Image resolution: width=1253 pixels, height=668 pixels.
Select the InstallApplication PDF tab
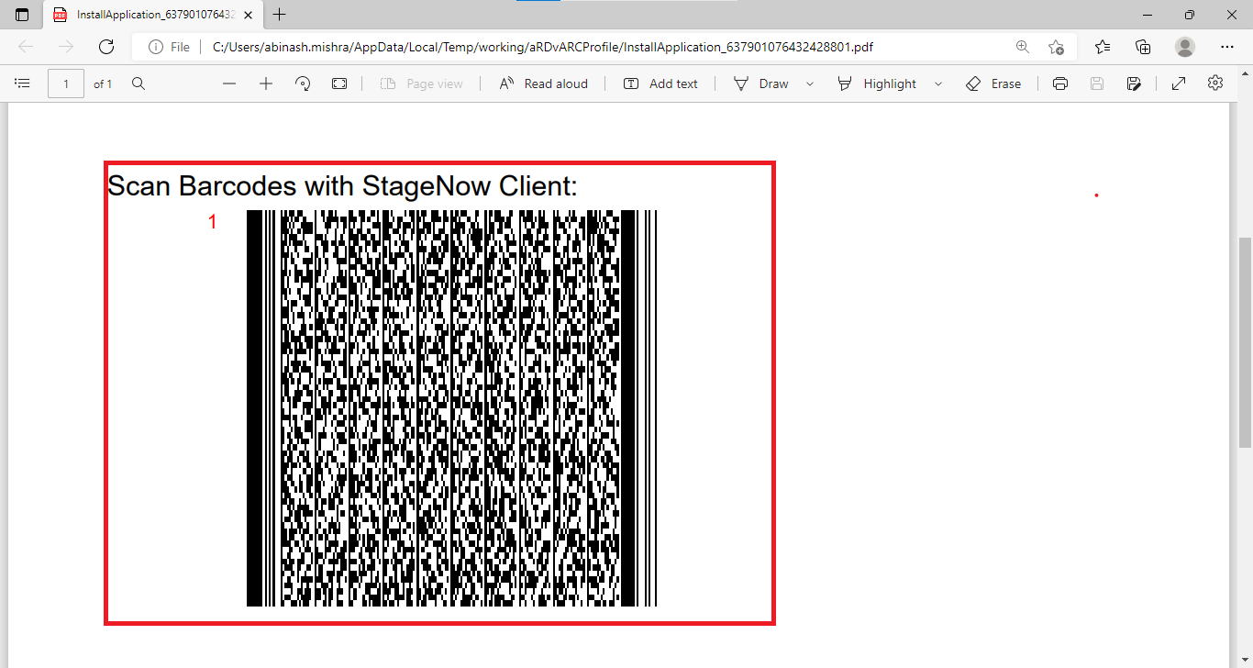click(x=152, y=15)
